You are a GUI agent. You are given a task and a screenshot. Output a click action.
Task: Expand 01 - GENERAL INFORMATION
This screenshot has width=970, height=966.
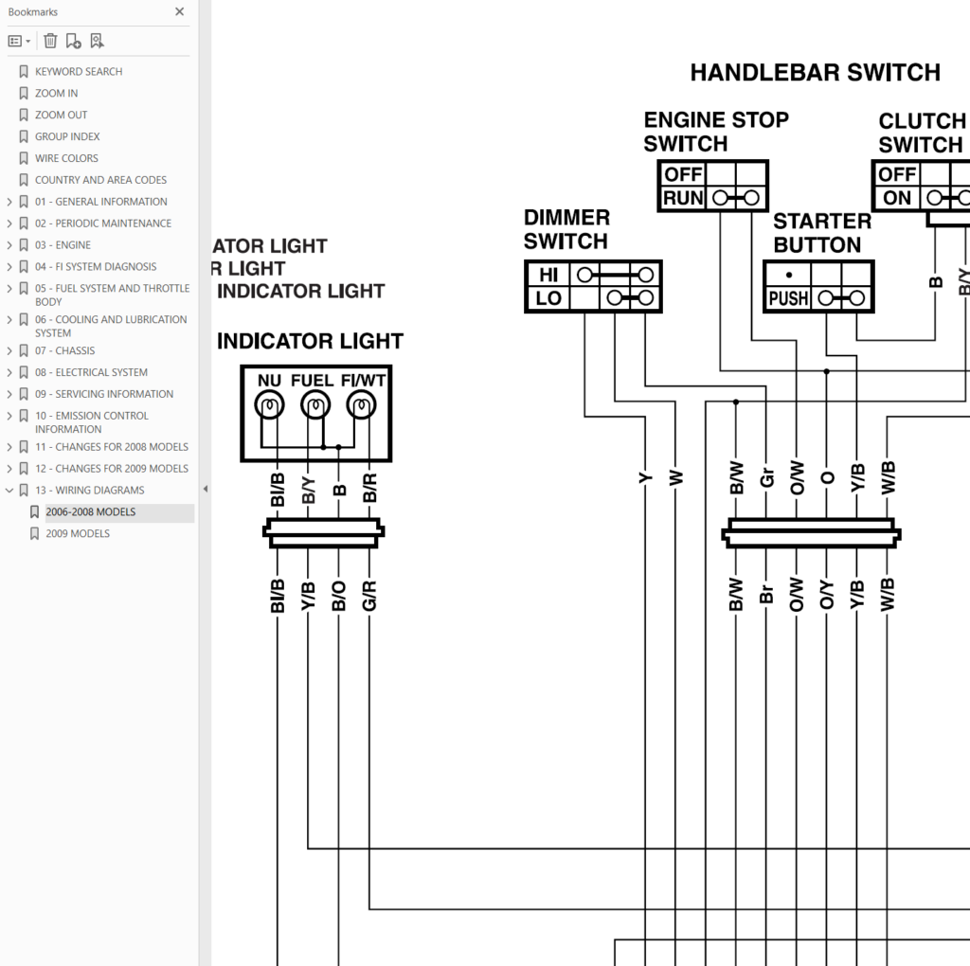(9, 202)
